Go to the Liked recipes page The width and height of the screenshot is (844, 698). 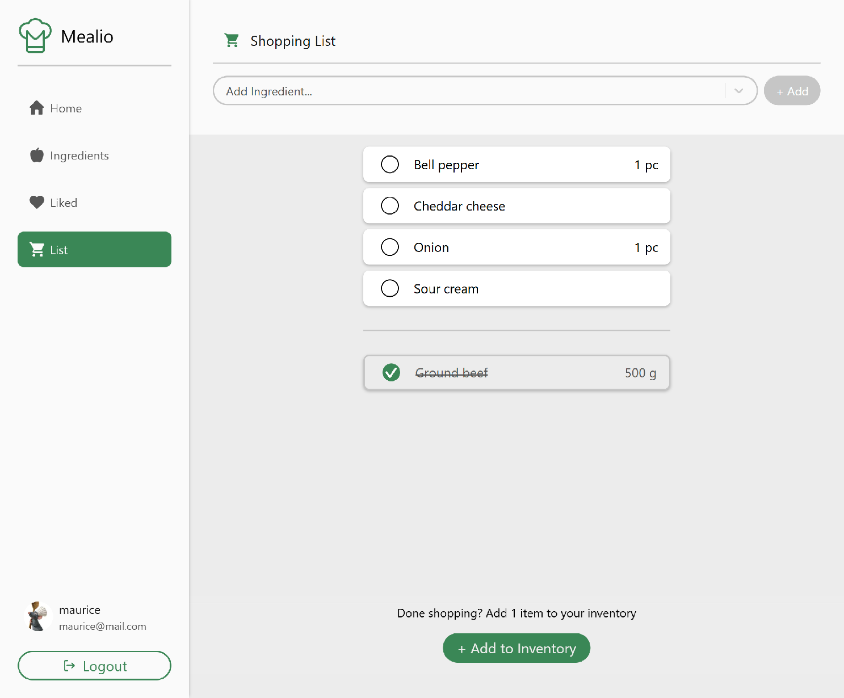[64, 203]
